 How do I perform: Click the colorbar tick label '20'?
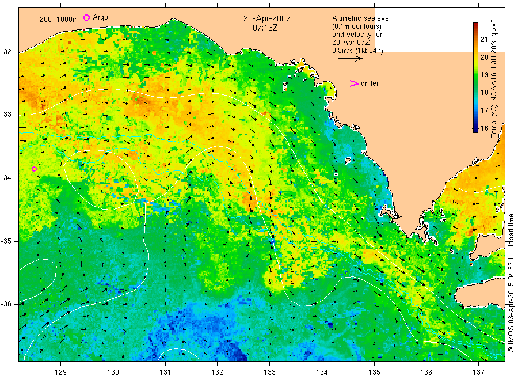click(484, 57)
